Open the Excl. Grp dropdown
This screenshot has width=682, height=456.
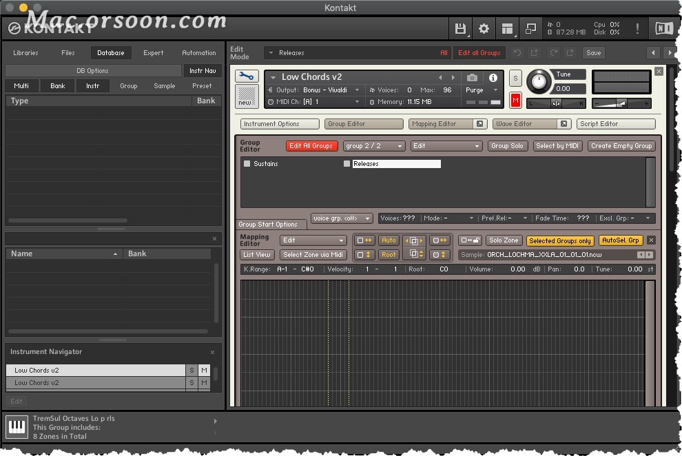[x=625, y=218]
